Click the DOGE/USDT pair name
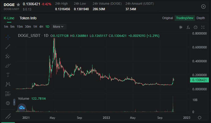Viewport: 211px width, 123px height. (x=12, y=9)
